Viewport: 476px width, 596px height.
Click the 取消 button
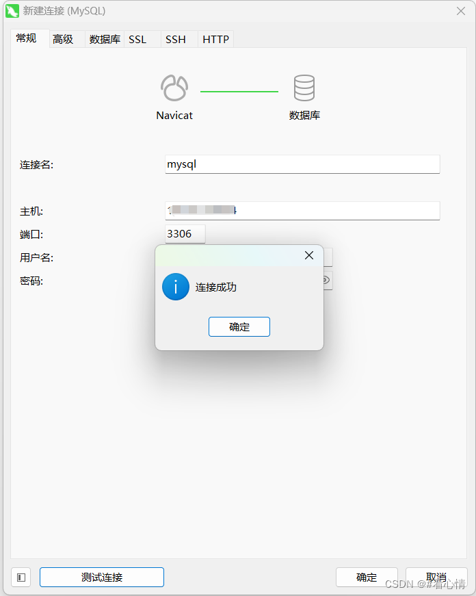(x=436, y=578)
